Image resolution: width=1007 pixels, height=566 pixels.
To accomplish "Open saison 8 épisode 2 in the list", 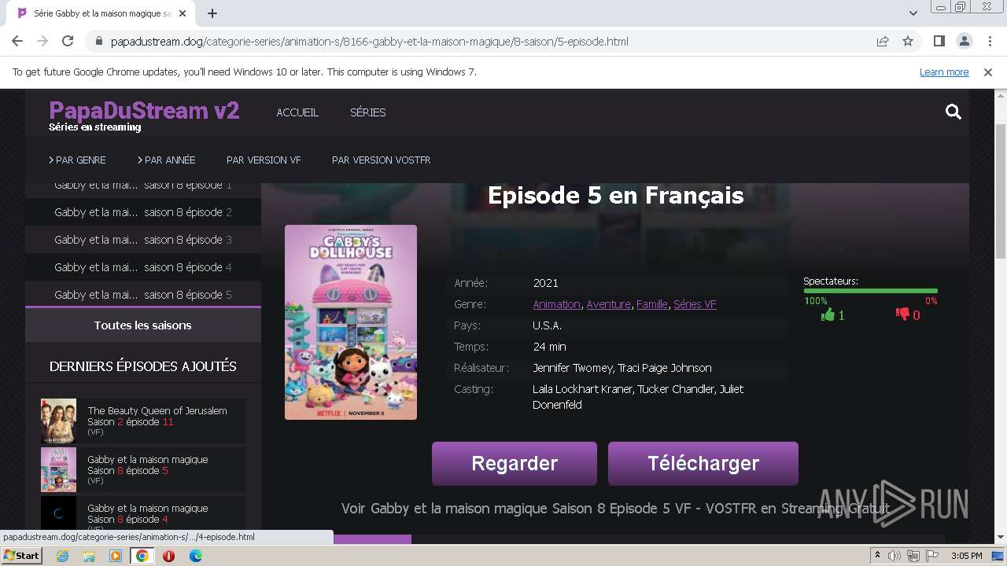I will pyautogui.click(x=143, y=212).
